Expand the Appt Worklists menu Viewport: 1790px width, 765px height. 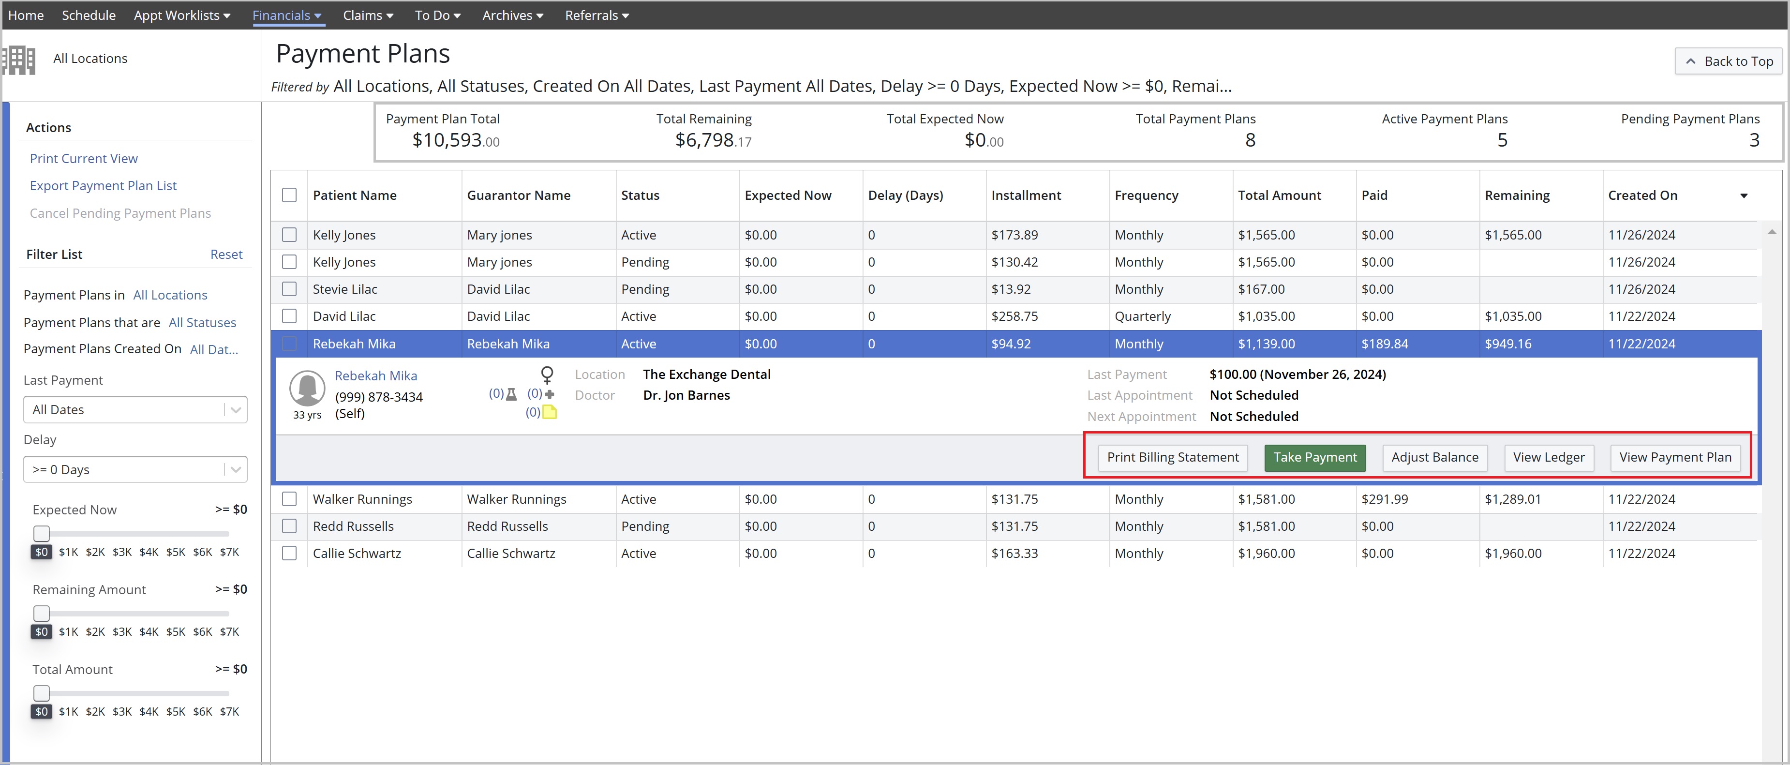click(x=182, y=15)
